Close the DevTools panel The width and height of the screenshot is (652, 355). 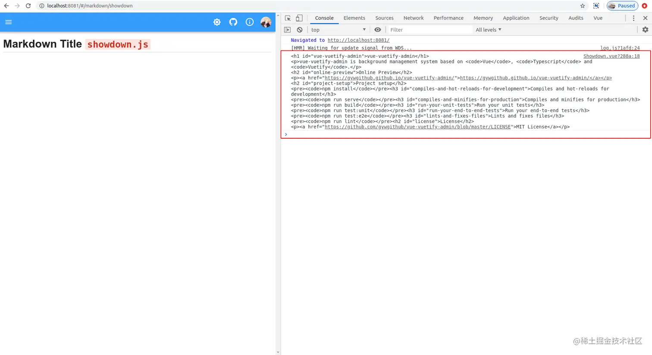tap(645, 18)
